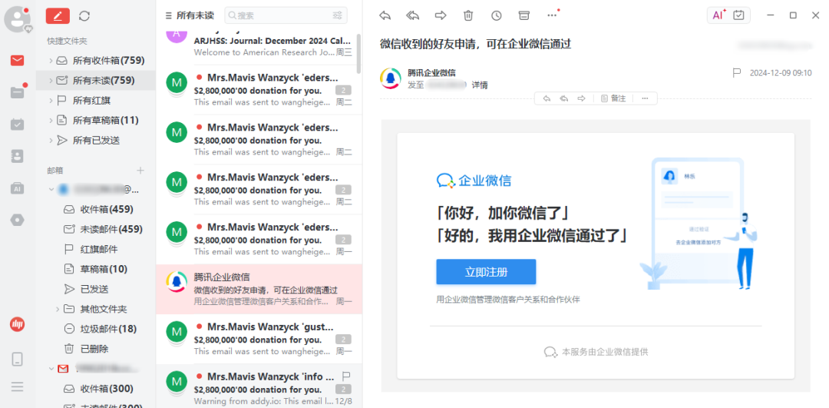The height and width of the screenshot is (408, 829).
Task: Reply all using the top toolbar double-arrow
Action: pyautogui.click(x=412, y=15)
